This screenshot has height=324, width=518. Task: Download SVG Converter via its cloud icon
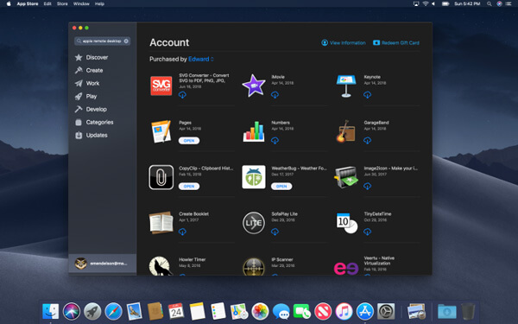point(182,95)
